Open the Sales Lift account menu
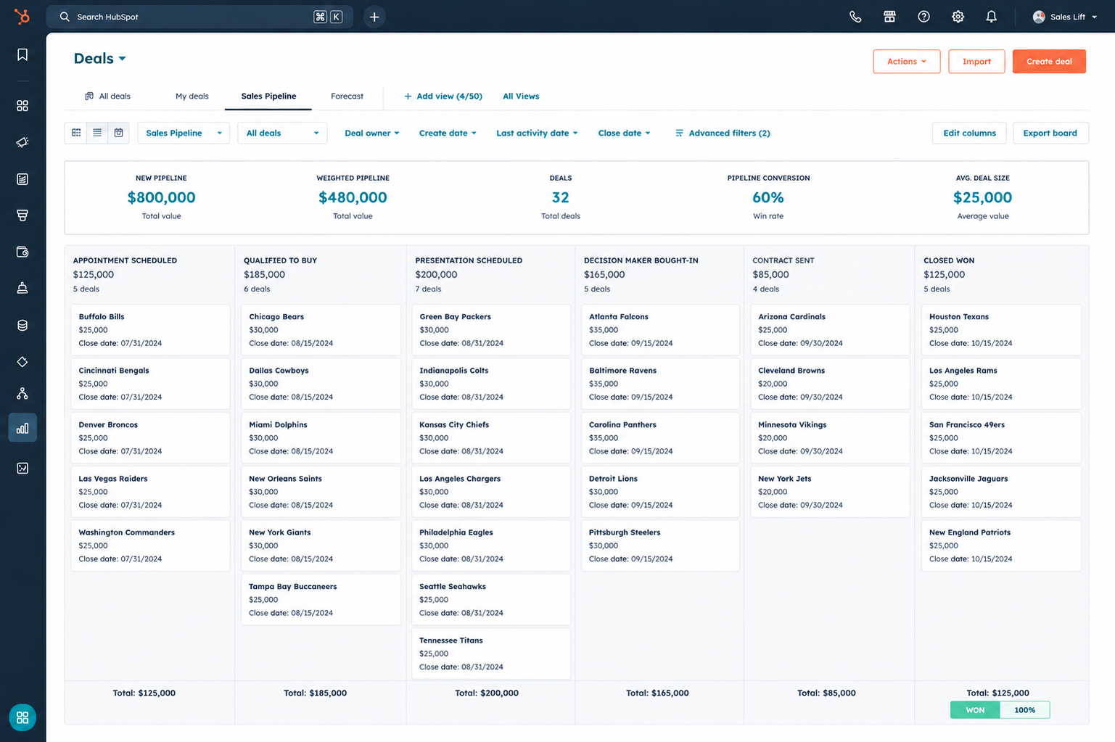Viewport: 1115px width, 742px height. pos(1064,17)
